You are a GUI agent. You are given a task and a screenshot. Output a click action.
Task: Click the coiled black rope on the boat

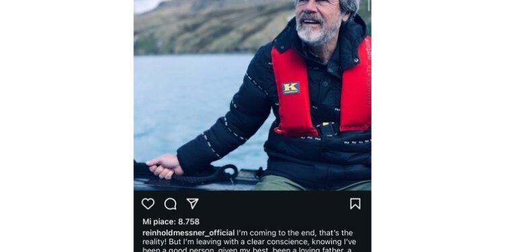(206, 175)
